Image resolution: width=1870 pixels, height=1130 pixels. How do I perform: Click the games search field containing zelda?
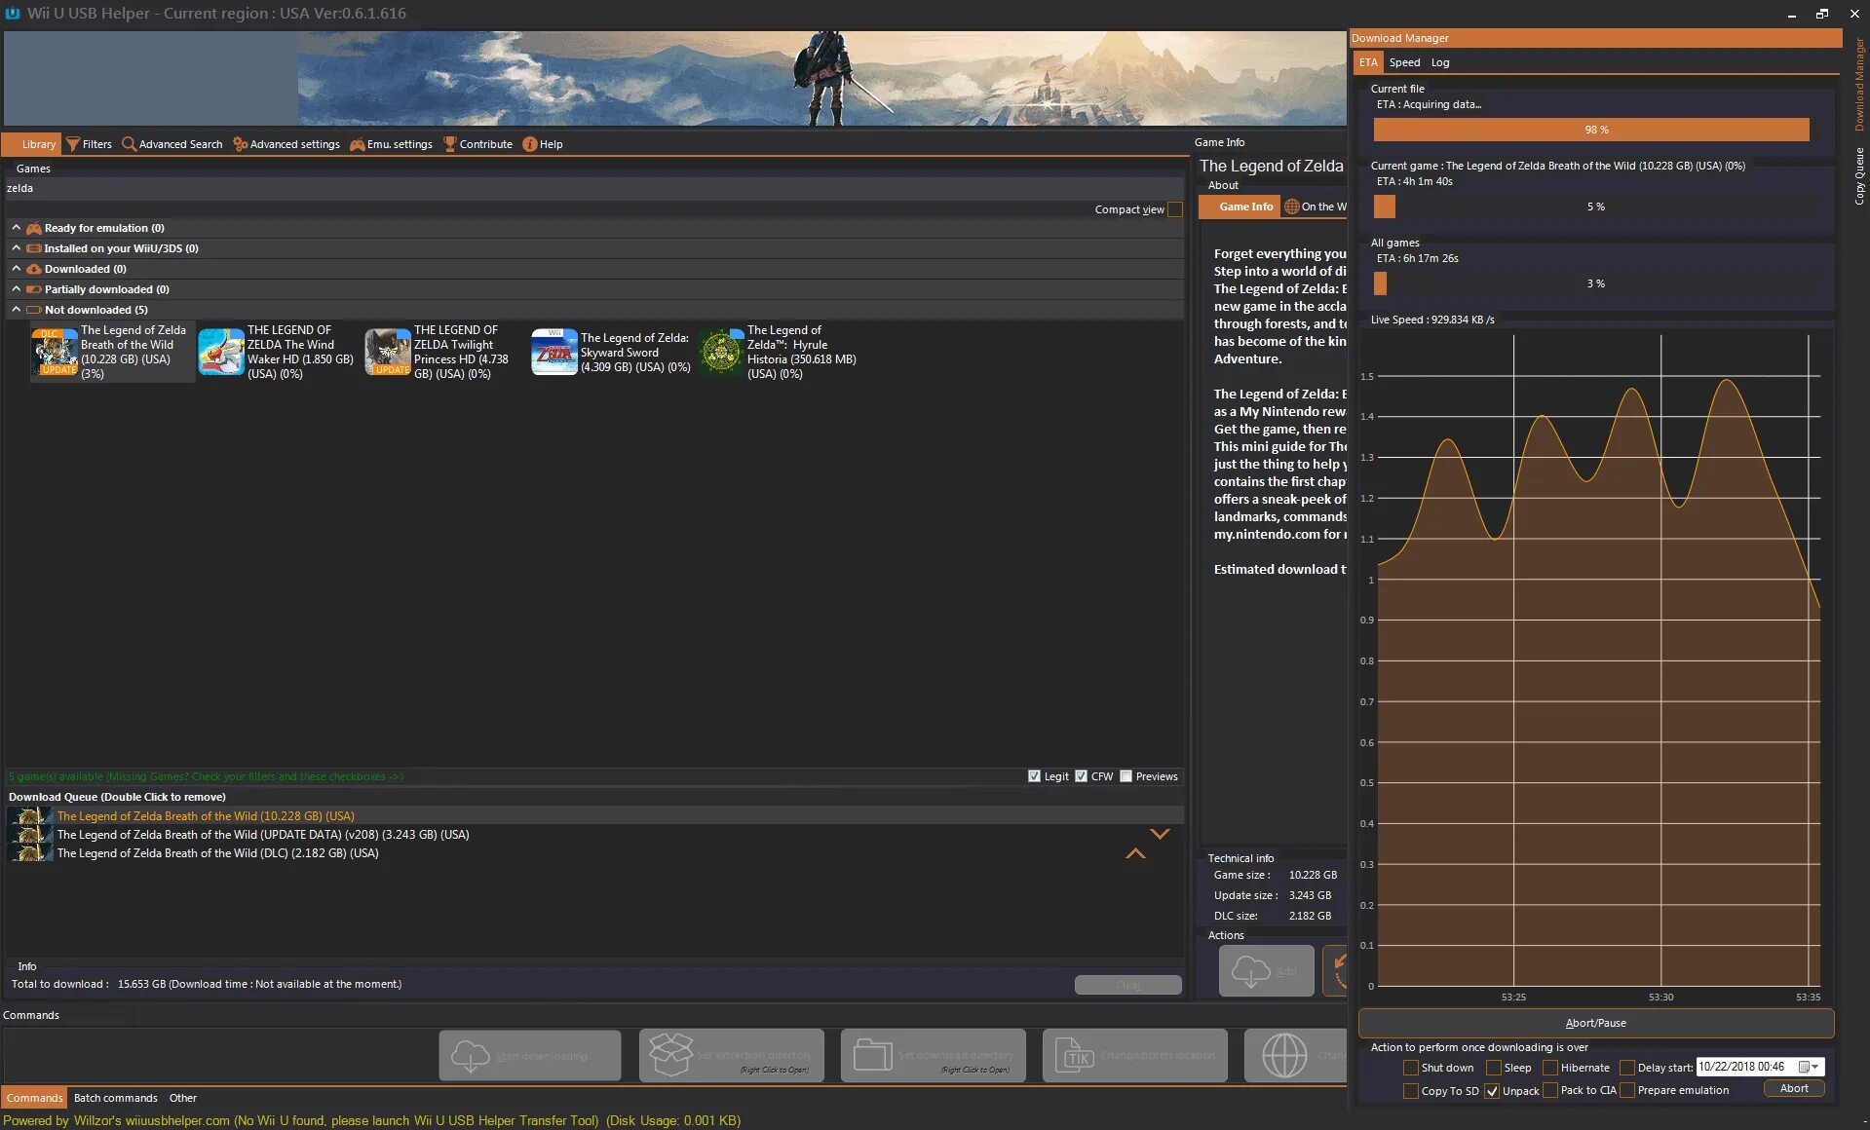tap(593, 189)
